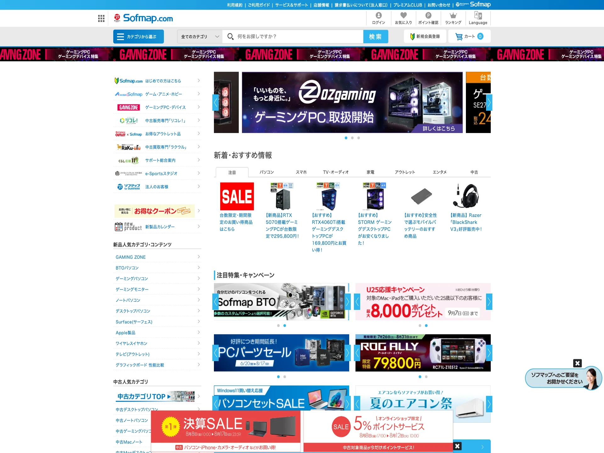Previous slide on PCパーツセール banner
This screenshot has width=604, height=453.
pyautogui.click(x=215, y=353)
